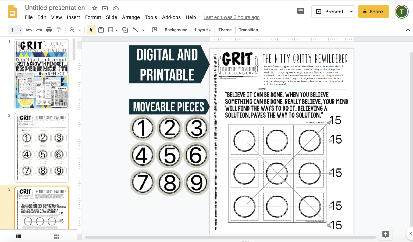Star the Untitled presentation

click(x=95, y=8)
